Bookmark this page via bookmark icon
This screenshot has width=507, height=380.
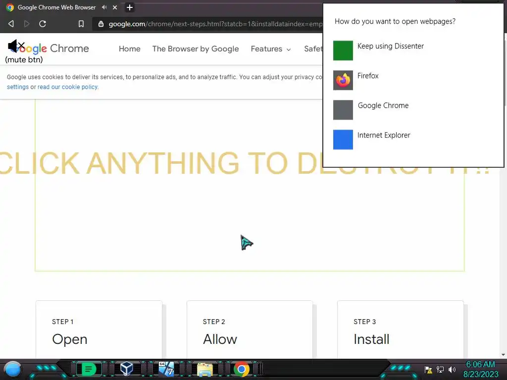pyautogui.click(x=81, y=24)
